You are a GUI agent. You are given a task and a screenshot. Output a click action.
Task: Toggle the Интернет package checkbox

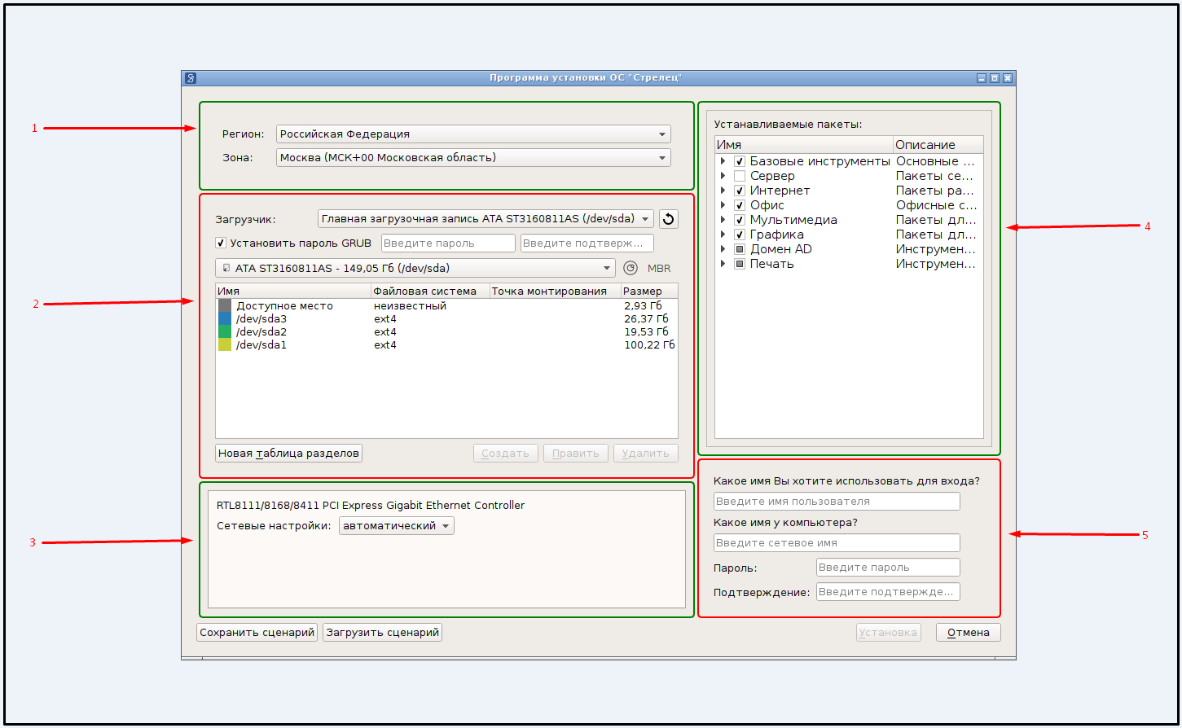tap(740, 191)
